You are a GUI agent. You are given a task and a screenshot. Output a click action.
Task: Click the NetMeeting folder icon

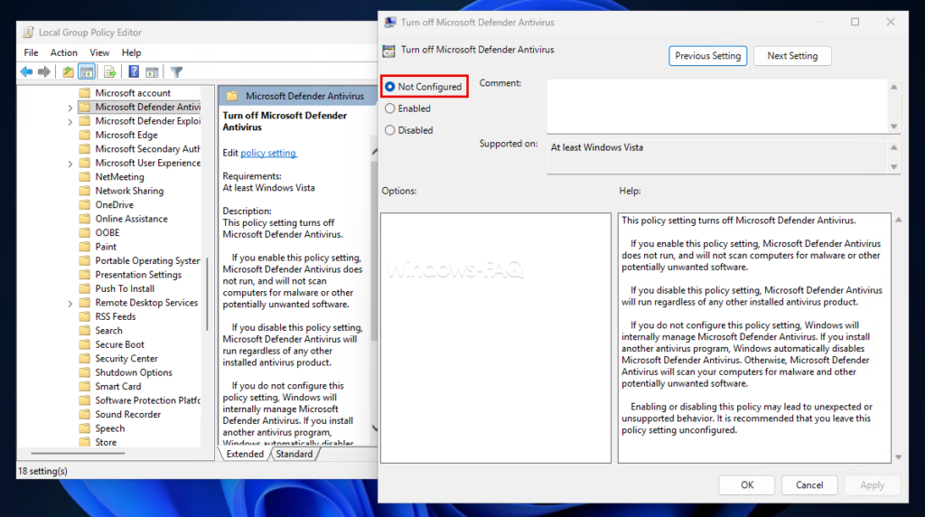coord(85,177)
